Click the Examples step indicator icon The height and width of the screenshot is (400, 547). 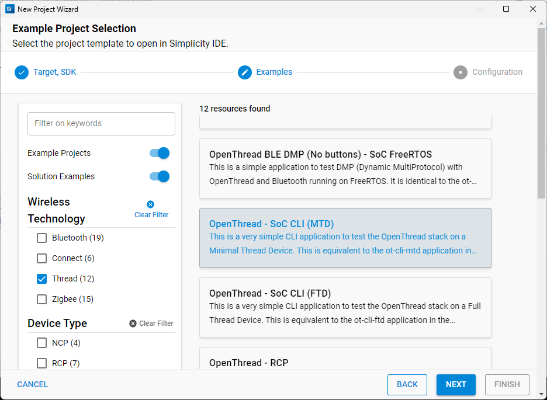click(244, 72)
